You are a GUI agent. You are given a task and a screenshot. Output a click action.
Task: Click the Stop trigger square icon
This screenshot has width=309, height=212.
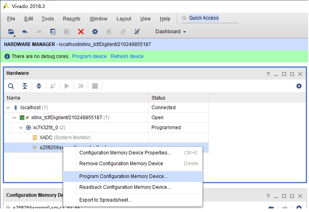[x=95, y=86]
